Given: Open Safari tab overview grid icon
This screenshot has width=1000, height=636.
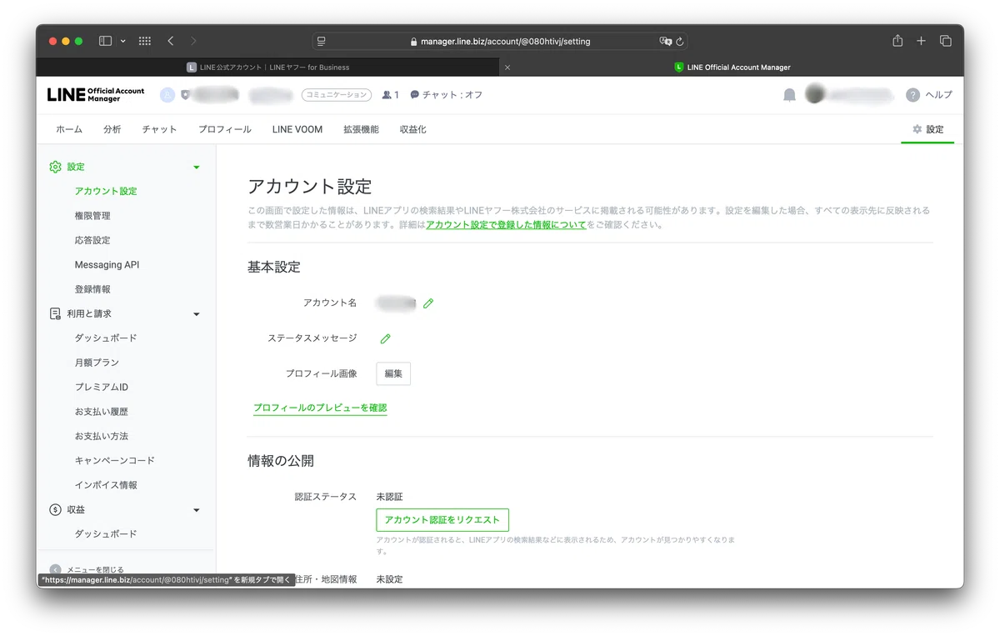Looking at the screenshot, I should click(144, 41).
